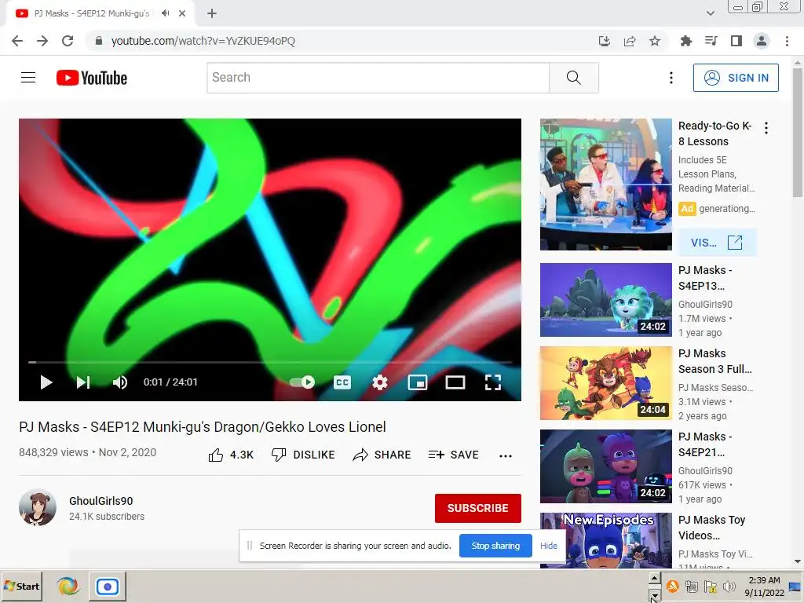Click the page vertical scrollbar thumb

[798, 131]
